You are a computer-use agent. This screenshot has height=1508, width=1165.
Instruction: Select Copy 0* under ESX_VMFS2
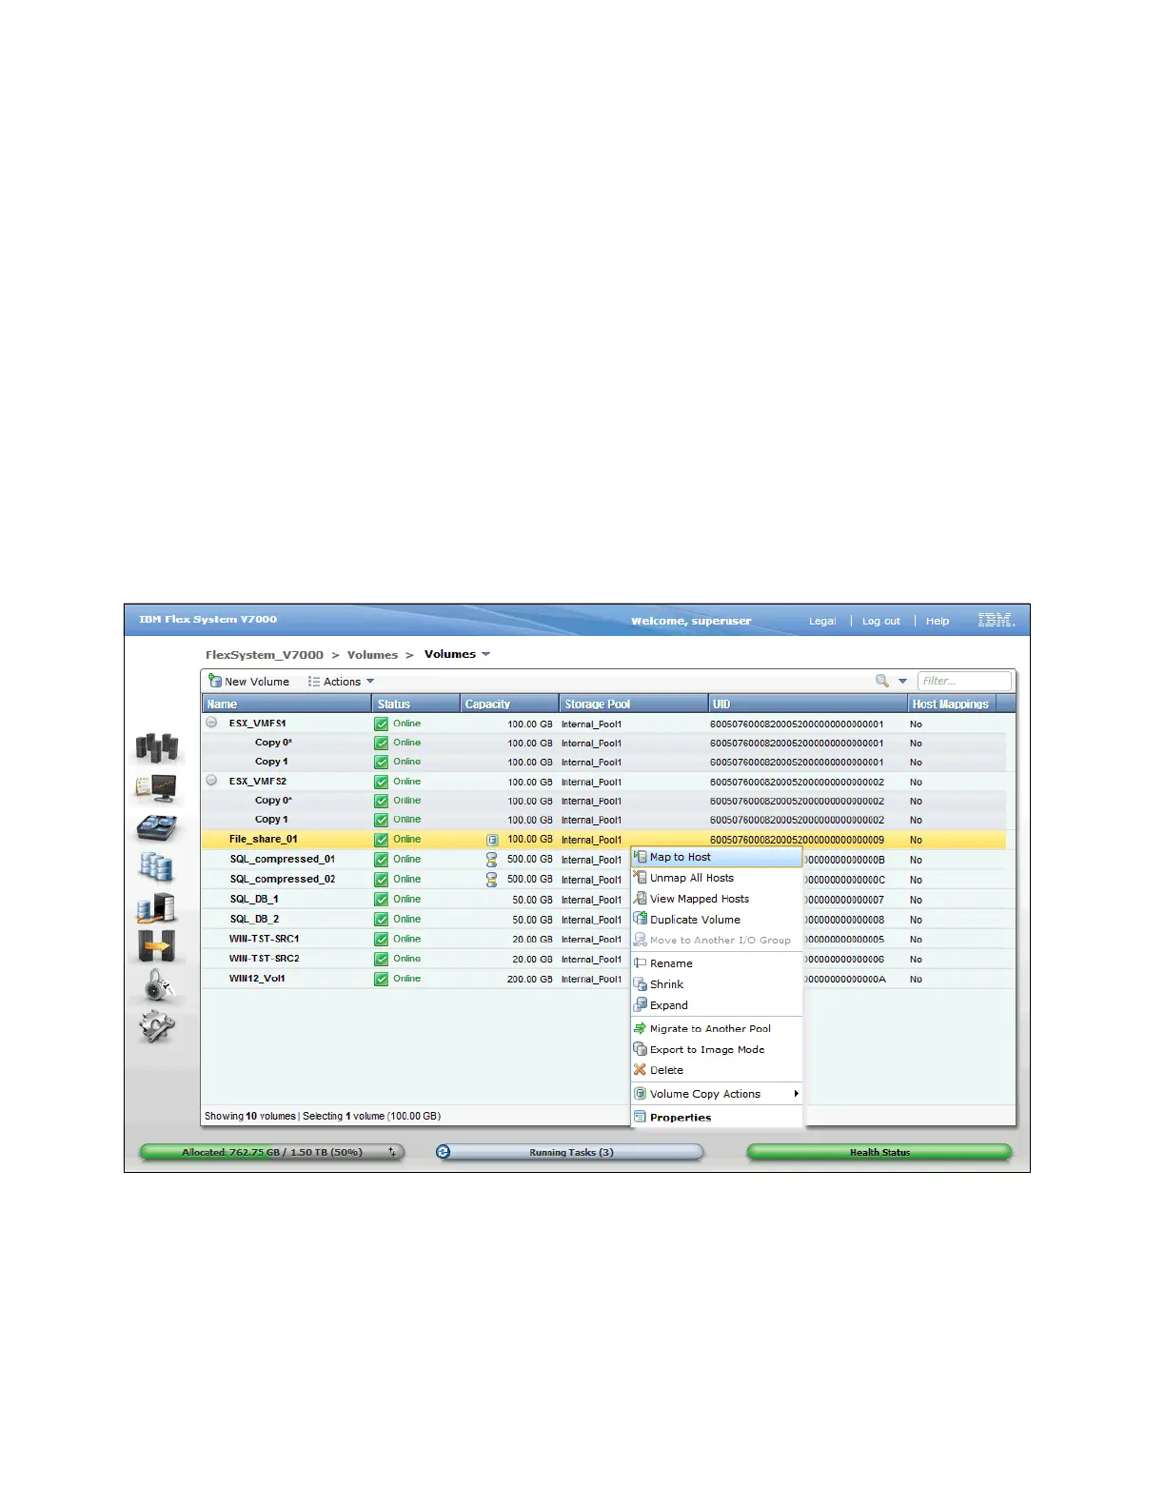pos(273,801)
